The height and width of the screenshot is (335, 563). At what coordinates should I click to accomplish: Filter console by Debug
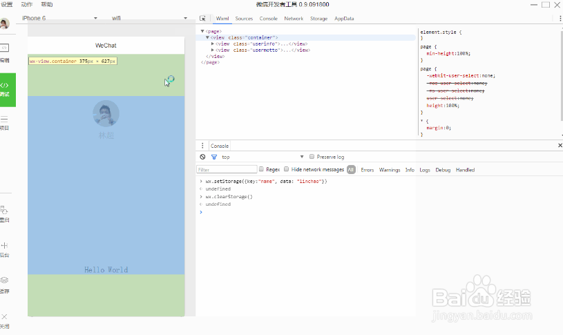(443, 170)
